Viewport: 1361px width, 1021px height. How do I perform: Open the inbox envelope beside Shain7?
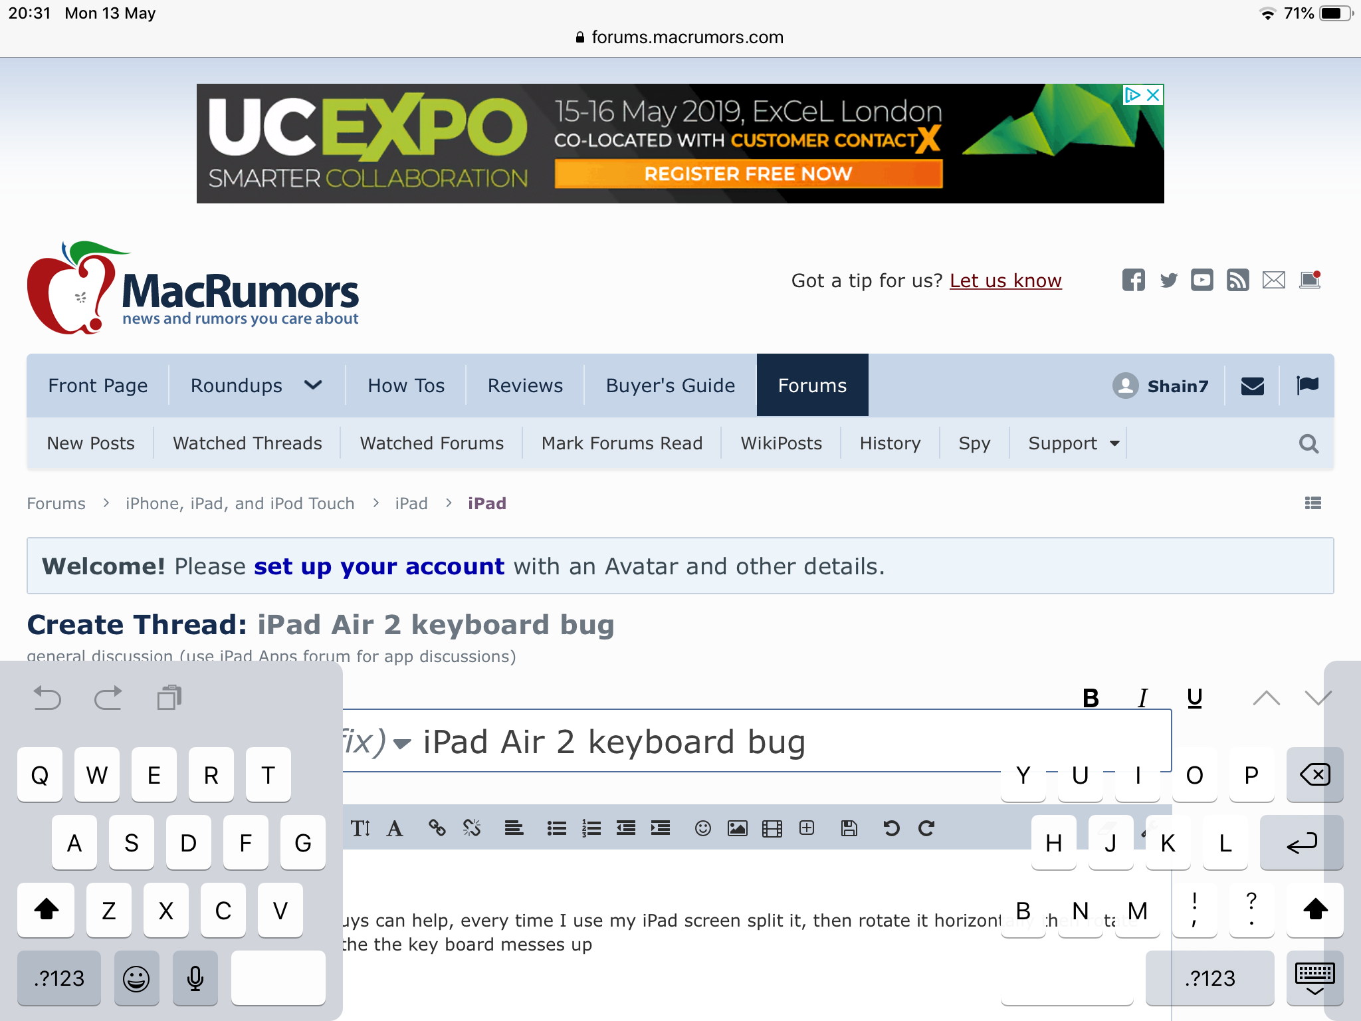coord(1252,386)
